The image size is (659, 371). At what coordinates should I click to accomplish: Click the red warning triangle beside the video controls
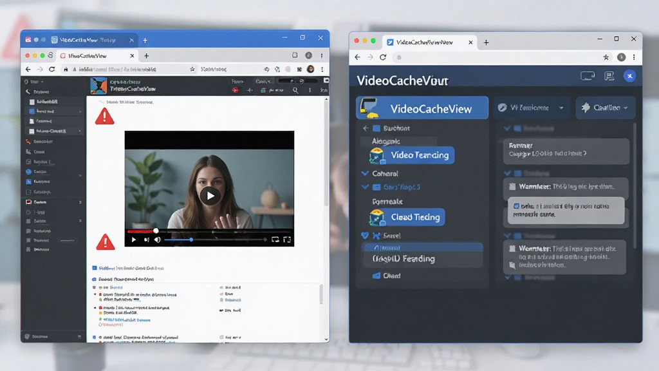tap(105, 242)
